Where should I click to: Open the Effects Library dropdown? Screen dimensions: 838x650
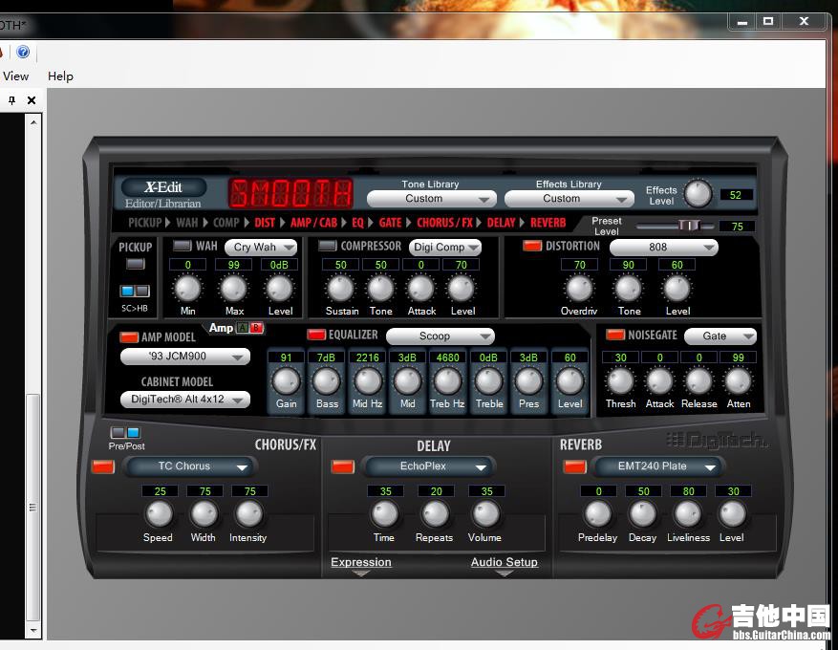[569, 198]
